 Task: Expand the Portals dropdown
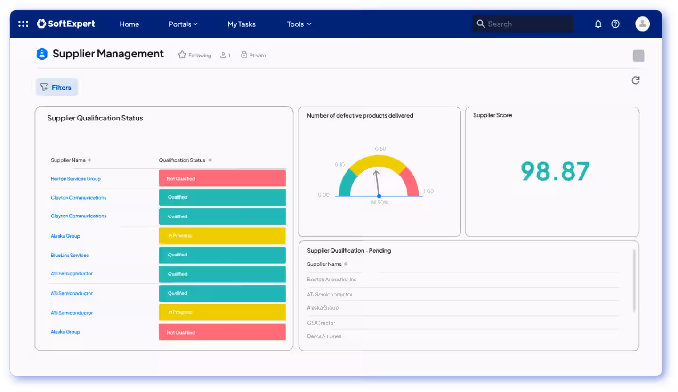(183, 24)
